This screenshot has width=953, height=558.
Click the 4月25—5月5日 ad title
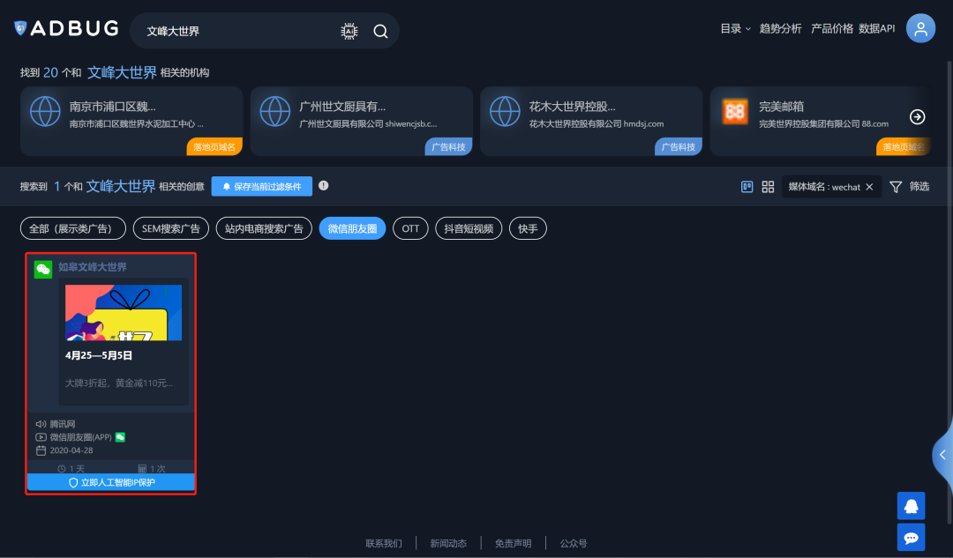99,355
